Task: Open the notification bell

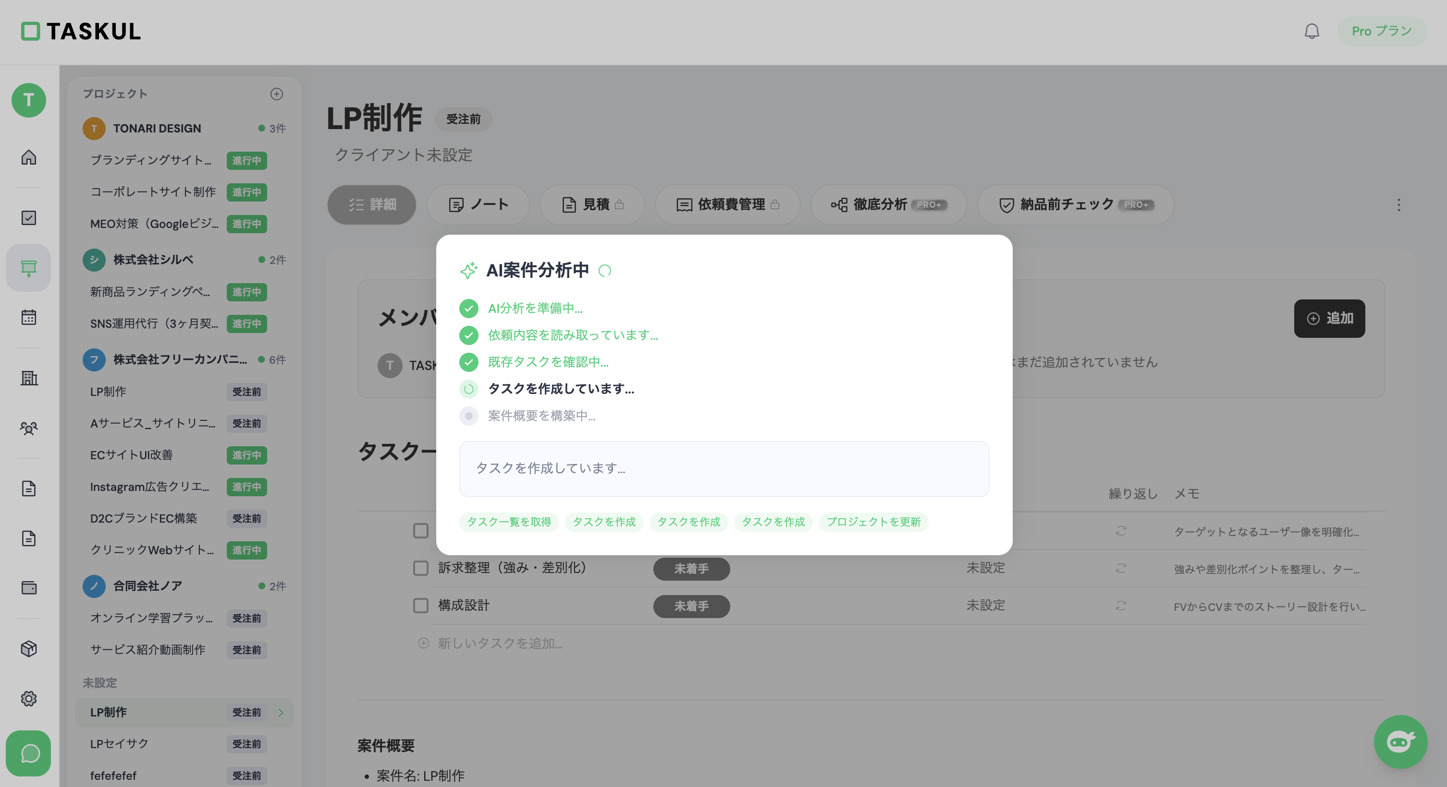Action: 1312,31
